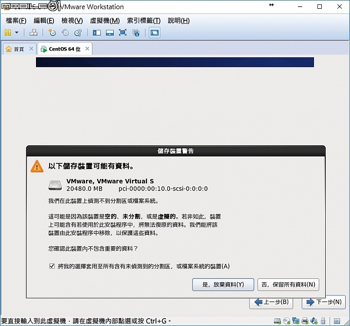Toggle the thumbnail bar view icon
This screenshot has height=326, width=350.
pos(109,33)
